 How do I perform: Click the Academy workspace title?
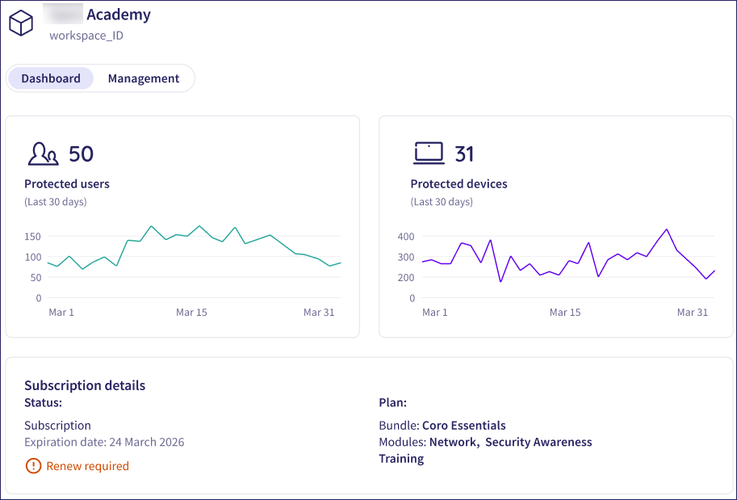119,15
